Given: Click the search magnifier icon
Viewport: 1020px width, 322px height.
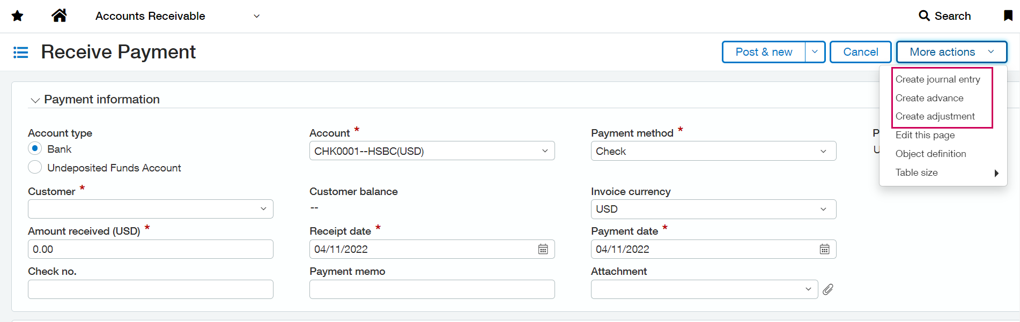Looking at the screenshot, I should [x=924, y=16].
